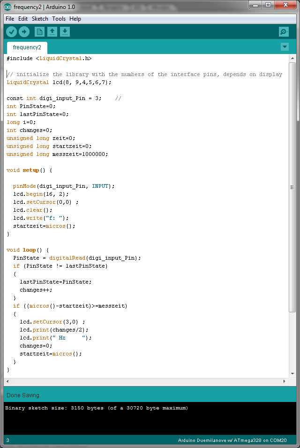The image size is (300, 448).
Task: Click the 'pinMode(digi_input_Pin, INPUT);' line
Action: pos(64,186)
